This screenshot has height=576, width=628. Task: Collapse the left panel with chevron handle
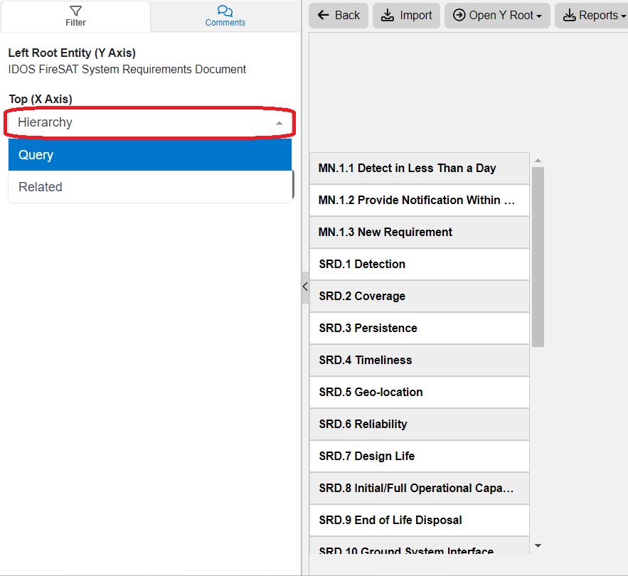[x=305, y=287]
